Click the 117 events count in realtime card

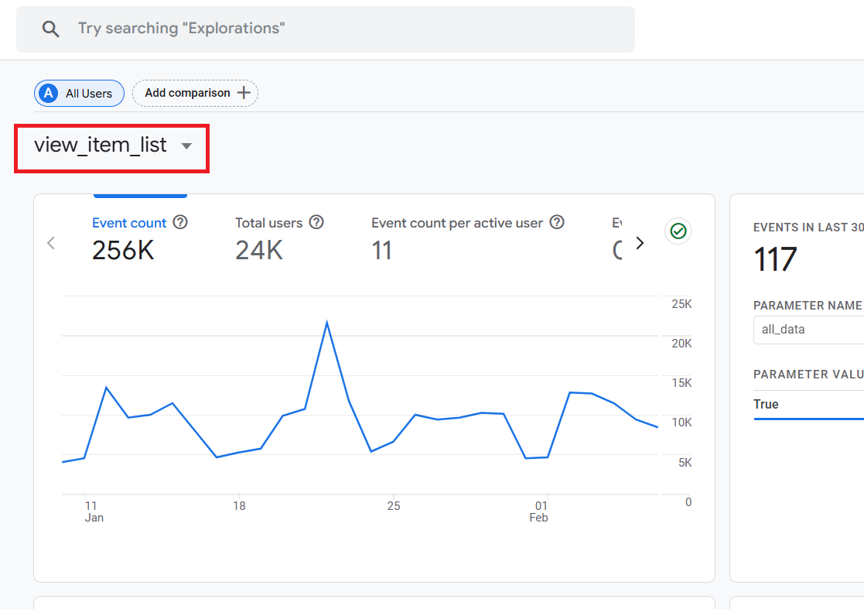click(775, 260)
